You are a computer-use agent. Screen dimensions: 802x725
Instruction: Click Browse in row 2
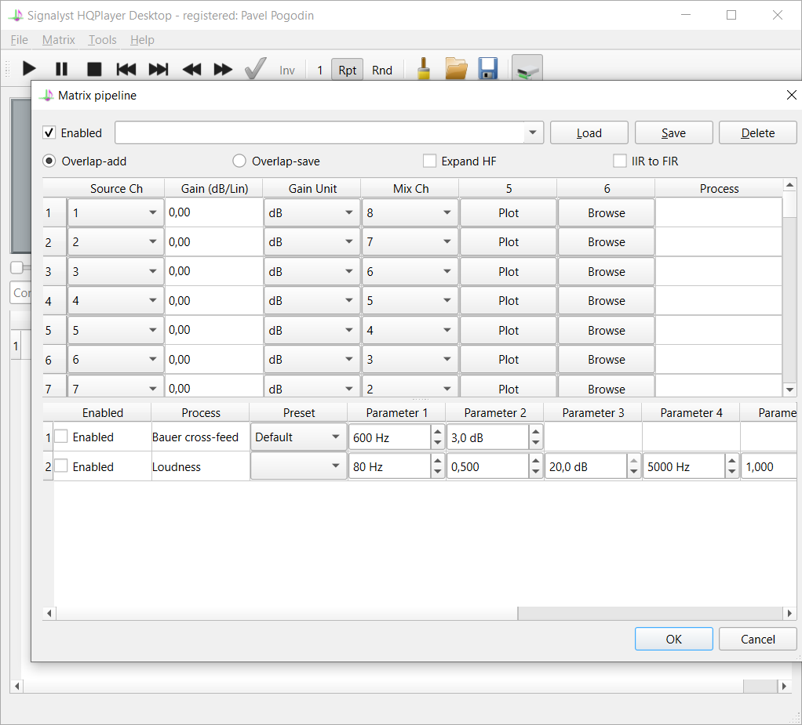tap(606, 241)
